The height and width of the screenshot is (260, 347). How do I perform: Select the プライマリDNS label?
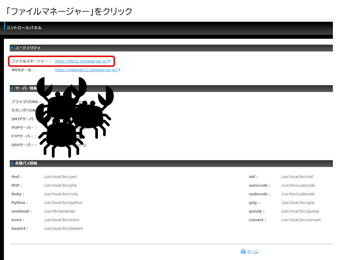click(26, 102)
